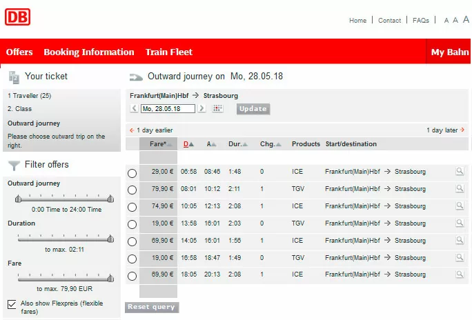Click the date field Mo, 28.05.18

(x=168, y=108)
